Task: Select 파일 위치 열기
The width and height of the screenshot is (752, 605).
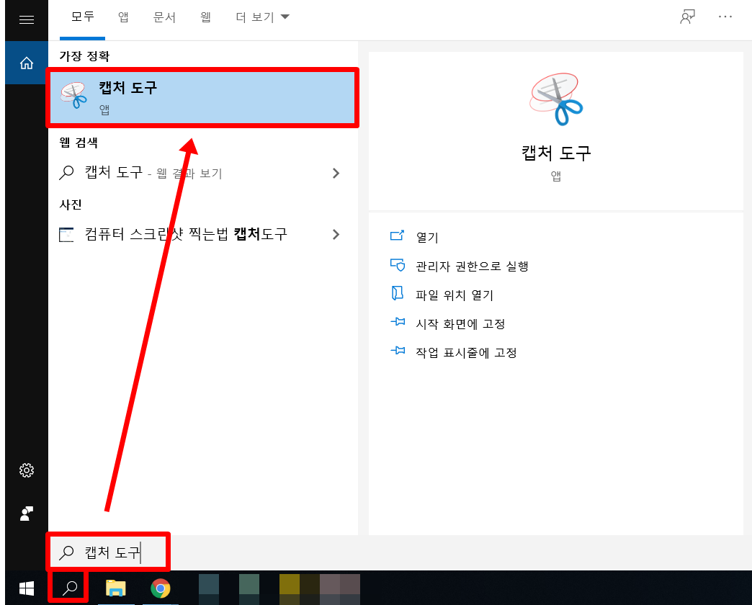Action: pos(455,295)
